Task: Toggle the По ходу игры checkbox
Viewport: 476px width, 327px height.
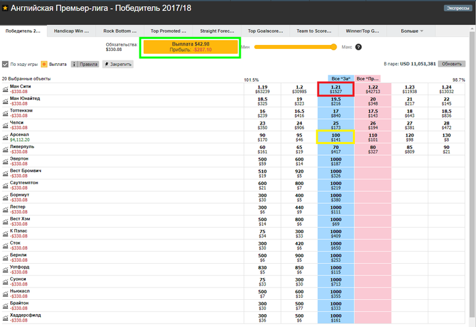Action: [x=5, y=64]
